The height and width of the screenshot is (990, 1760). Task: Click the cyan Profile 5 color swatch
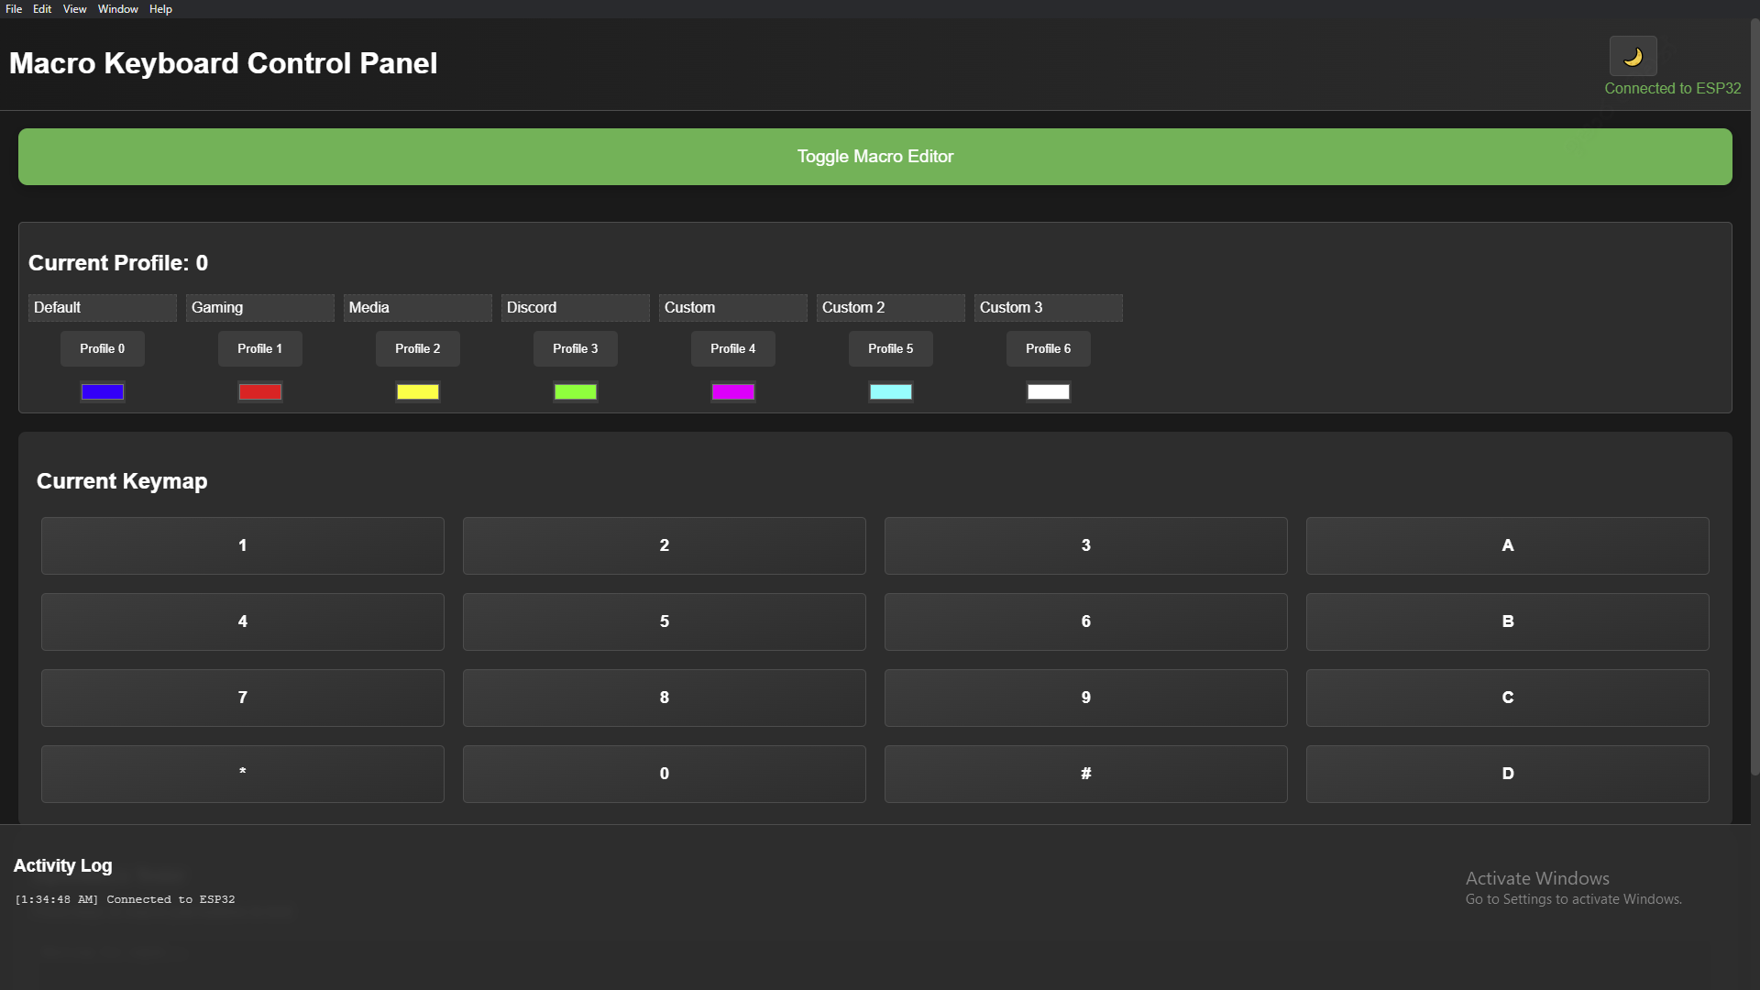pyautogui.click(x=890, y=392)
